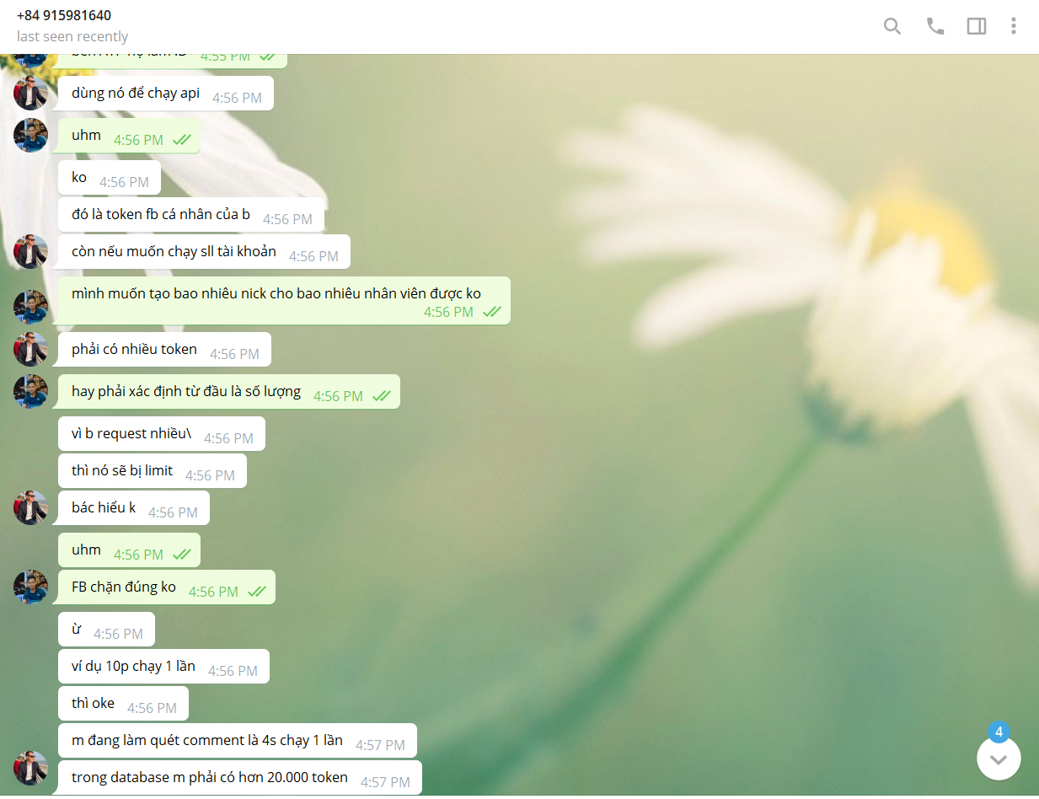The width and height of the screenshot is (1039, 799).
Task: Click the unread count badge showing 4
Action: click(999, 732)
